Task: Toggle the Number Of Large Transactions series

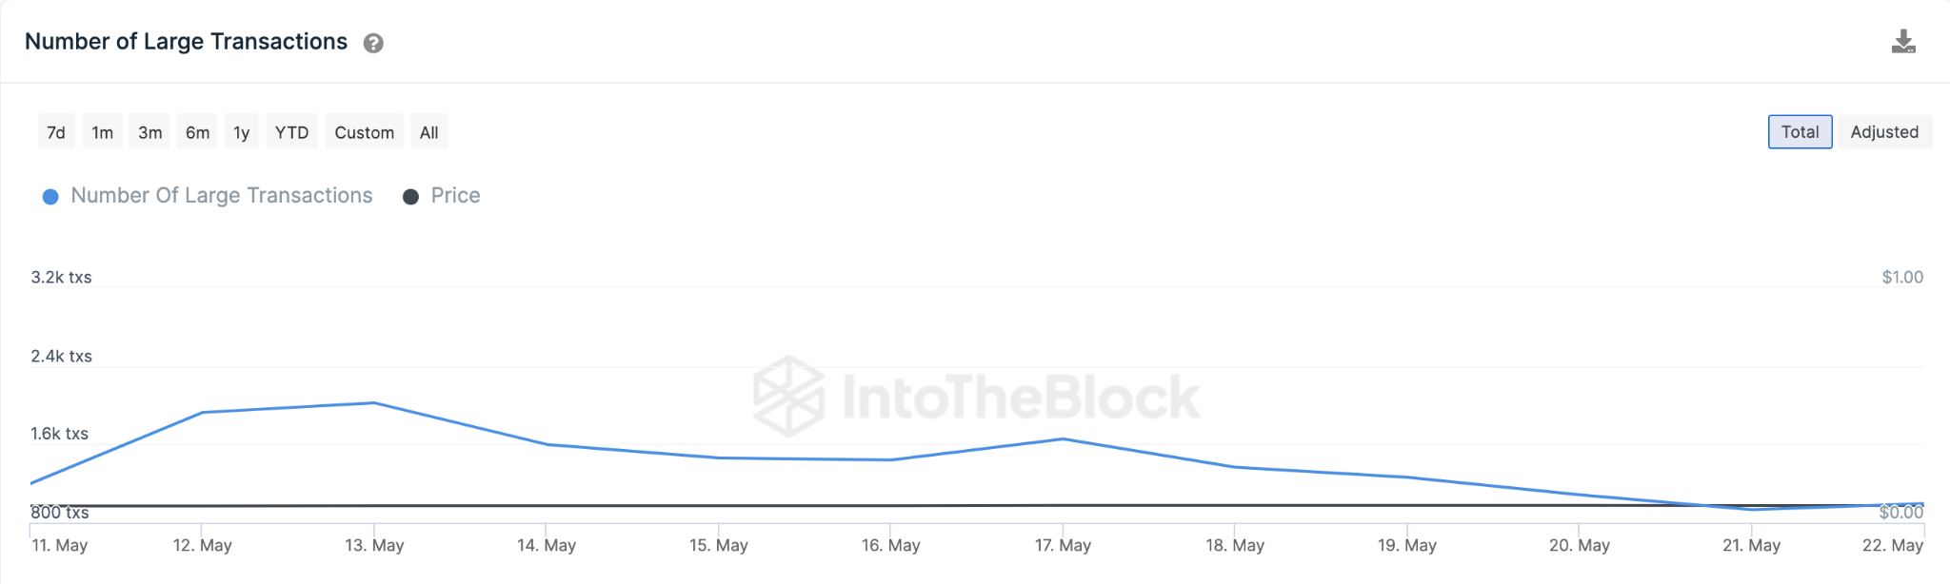Action: 221,196
